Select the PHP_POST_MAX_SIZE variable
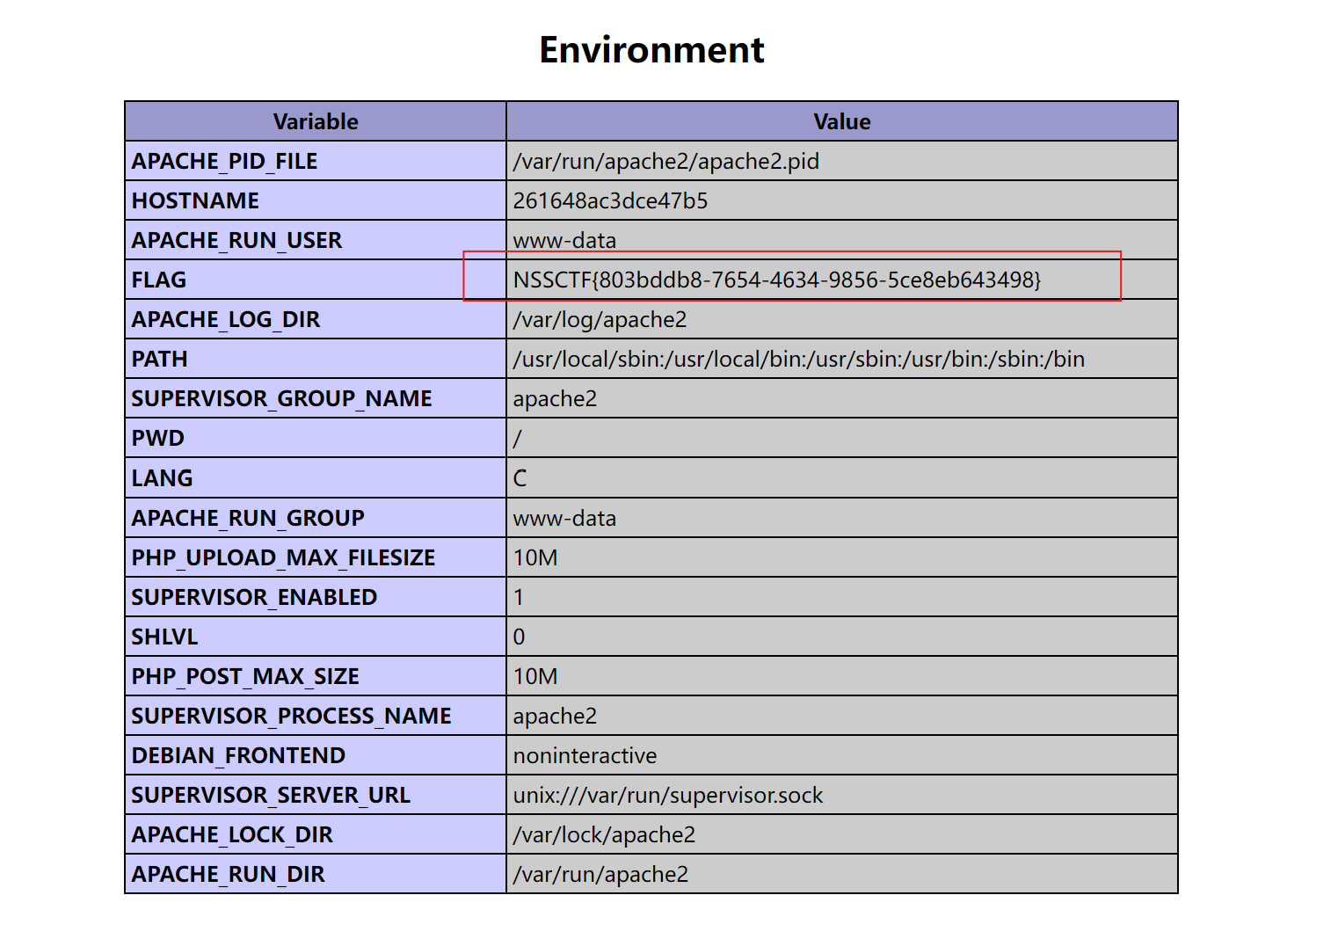This screenshot has width=1338, height=939. [245, 677]
